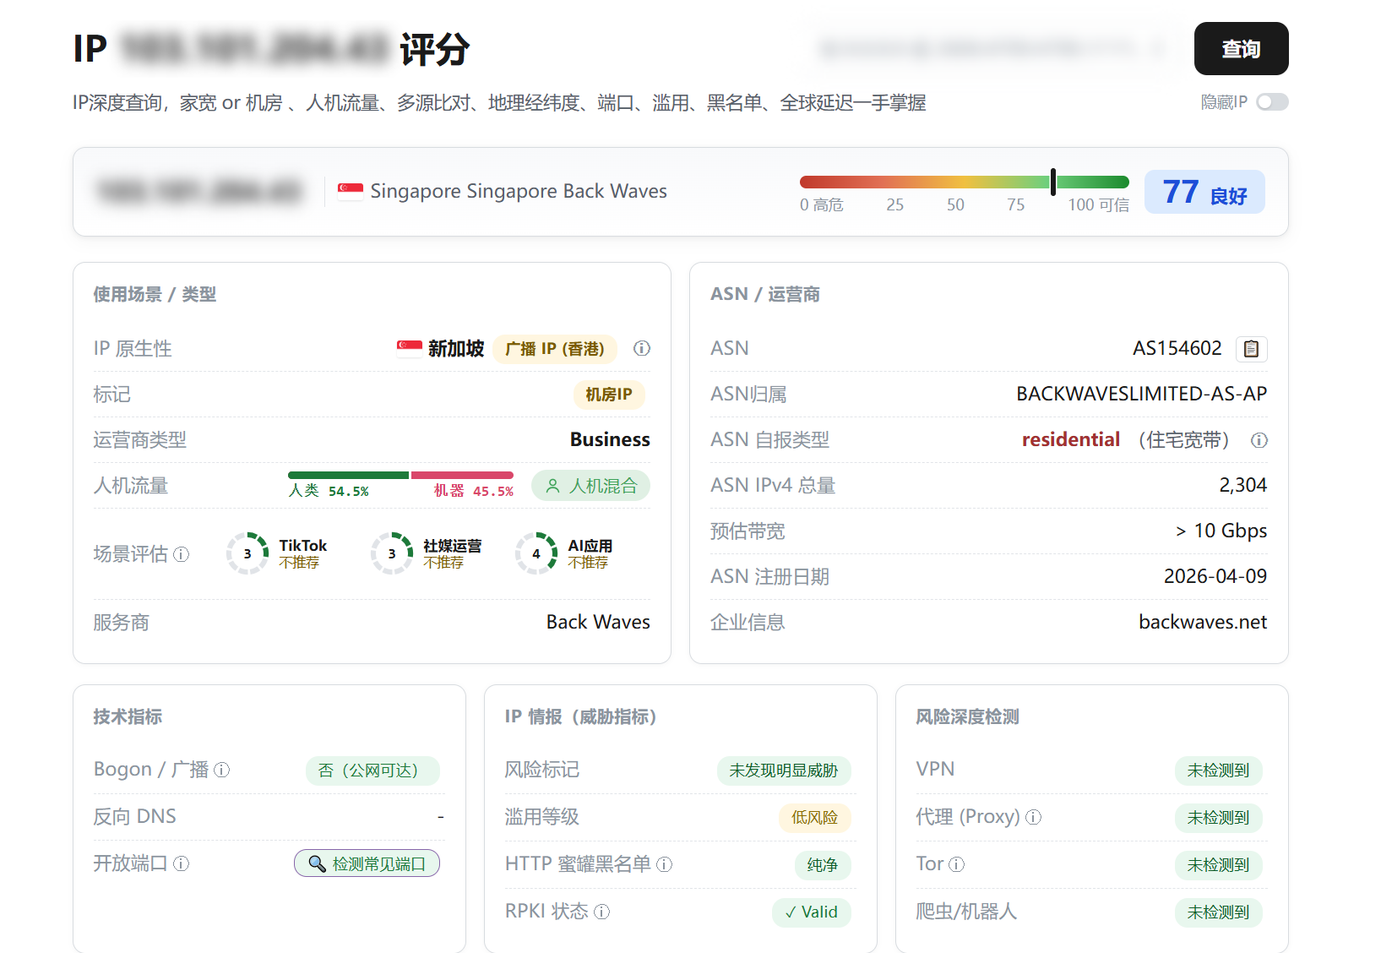Click the info icon next to HTTP 蜜罐黑名单
1381x953 pixels.
[665, 864]
